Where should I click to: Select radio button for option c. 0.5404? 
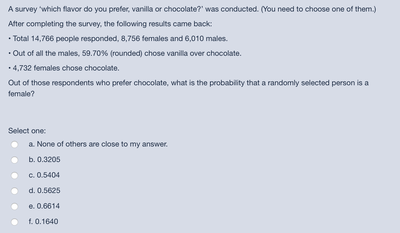point(15,175)
